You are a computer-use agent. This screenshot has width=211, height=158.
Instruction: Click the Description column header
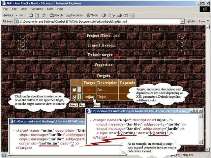(107, 83)
